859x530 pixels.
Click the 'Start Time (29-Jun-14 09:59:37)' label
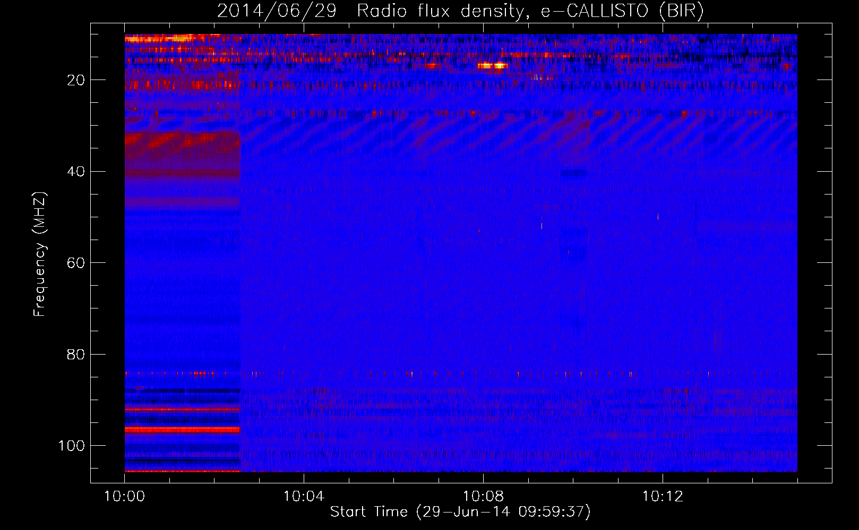(460, 511)
